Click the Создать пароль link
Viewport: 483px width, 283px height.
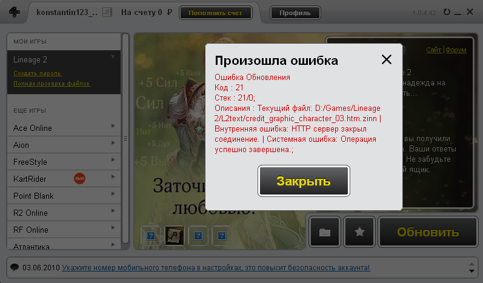coord(38,73)
